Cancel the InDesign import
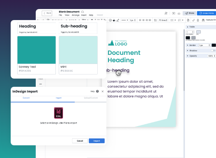This screenshot has width=216, height=158. 80,141
